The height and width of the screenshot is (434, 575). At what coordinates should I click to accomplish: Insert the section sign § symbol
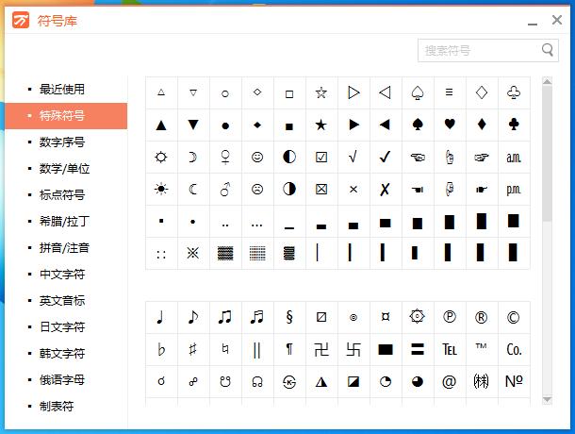point(289,317)
